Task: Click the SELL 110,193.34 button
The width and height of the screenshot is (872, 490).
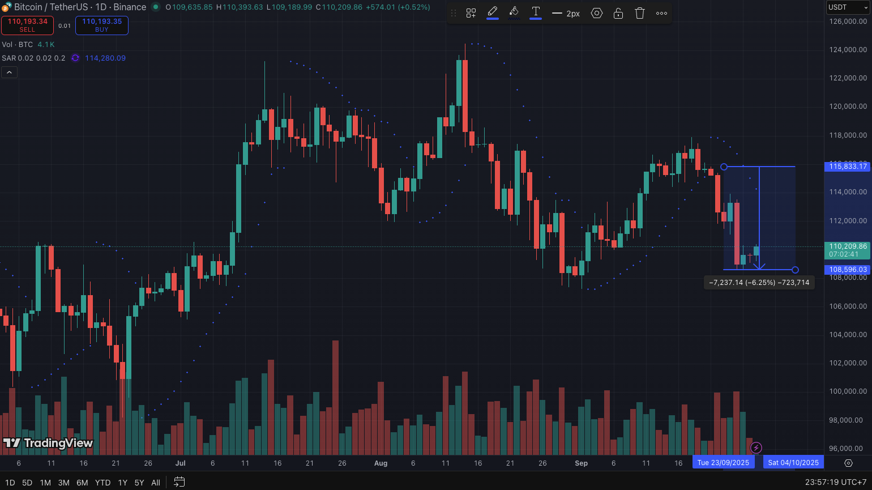Action: [x=27, y=25]
